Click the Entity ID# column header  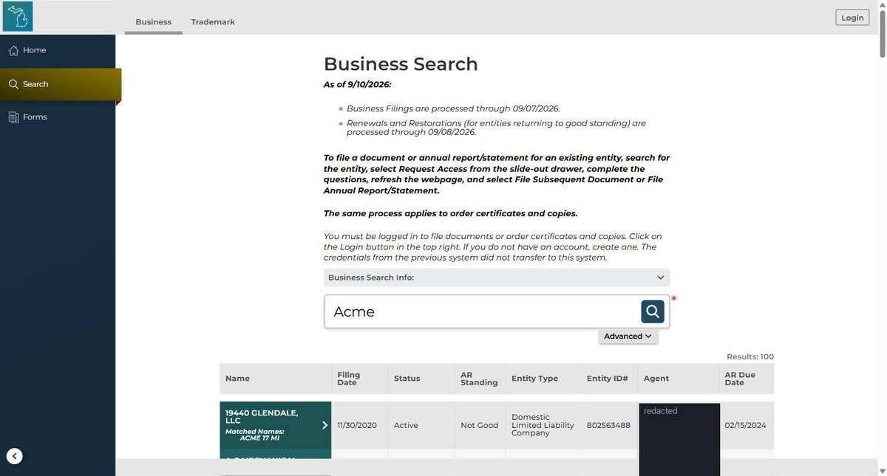click(x=608, y=379)
